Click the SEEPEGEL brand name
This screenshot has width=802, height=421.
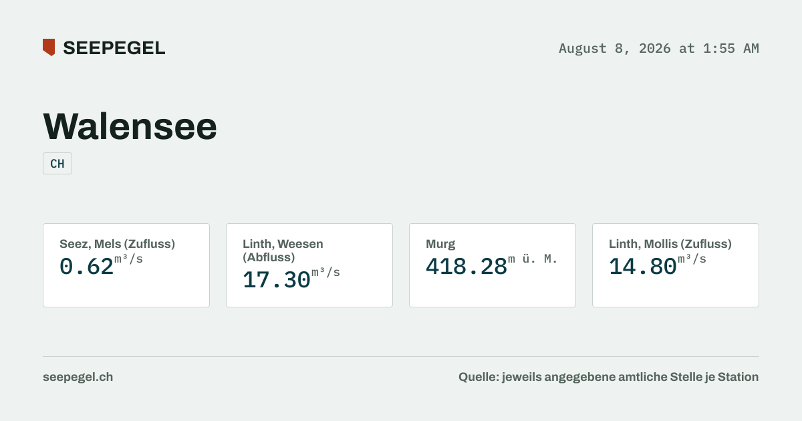[x=114, y=48]
